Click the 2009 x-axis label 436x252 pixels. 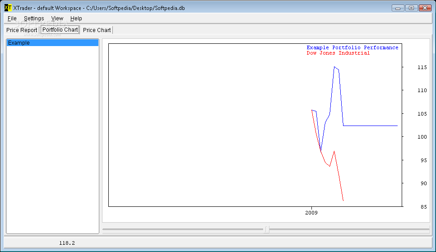(x=311, y=213)
